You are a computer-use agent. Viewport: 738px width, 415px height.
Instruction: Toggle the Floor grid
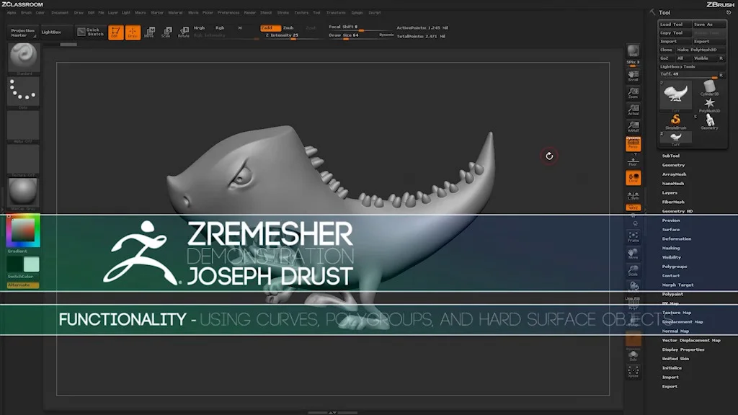point(633,161)
